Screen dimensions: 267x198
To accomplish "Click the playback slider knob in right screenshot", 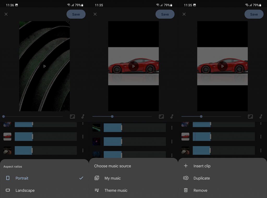I will pyautogui.click(x=201, y=117).
